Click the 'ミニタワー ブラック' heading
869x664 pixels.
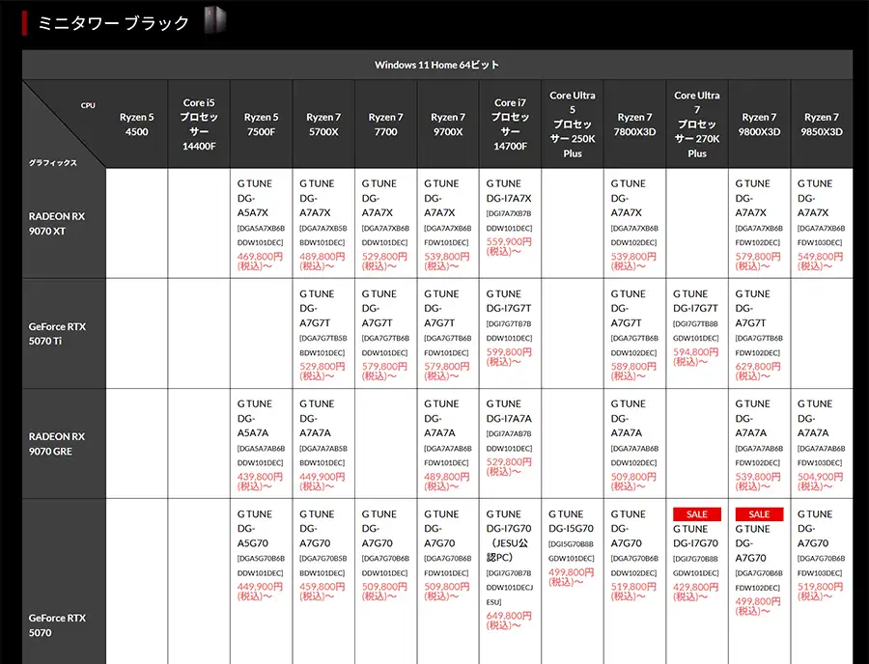click(114, 23)
